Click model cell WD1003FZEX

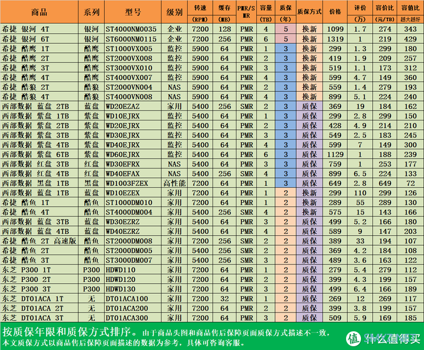[x=127, y=183]
